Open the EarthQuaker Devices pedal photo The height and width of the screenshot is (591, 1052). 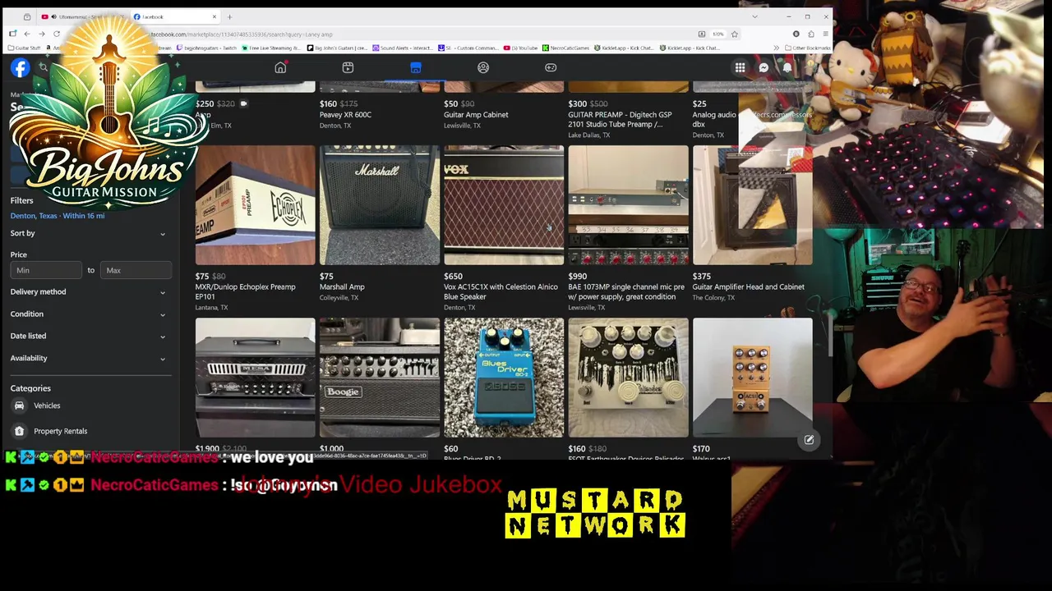[x=628, y=378]
